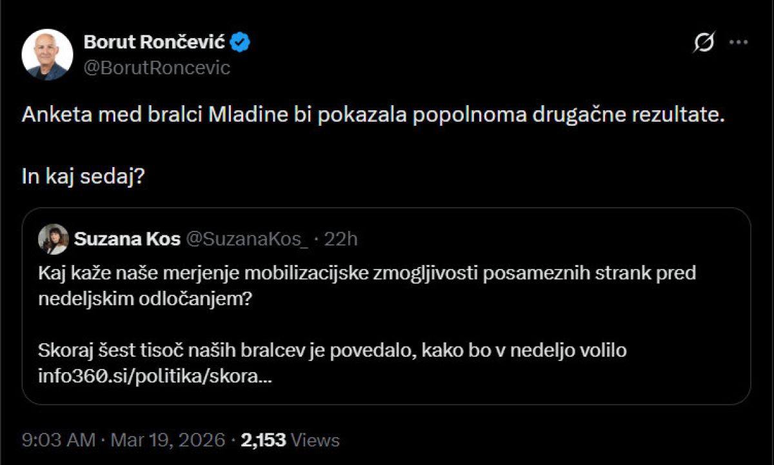Click the @BorutRoncevic handle
This screenshot has width=774, height=465.
pyautogui.click(x=157, y=68)
